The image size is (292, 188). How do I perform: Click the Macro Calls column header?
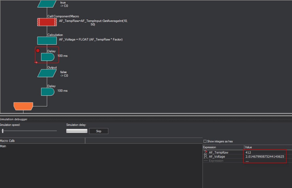click(43, 141)
